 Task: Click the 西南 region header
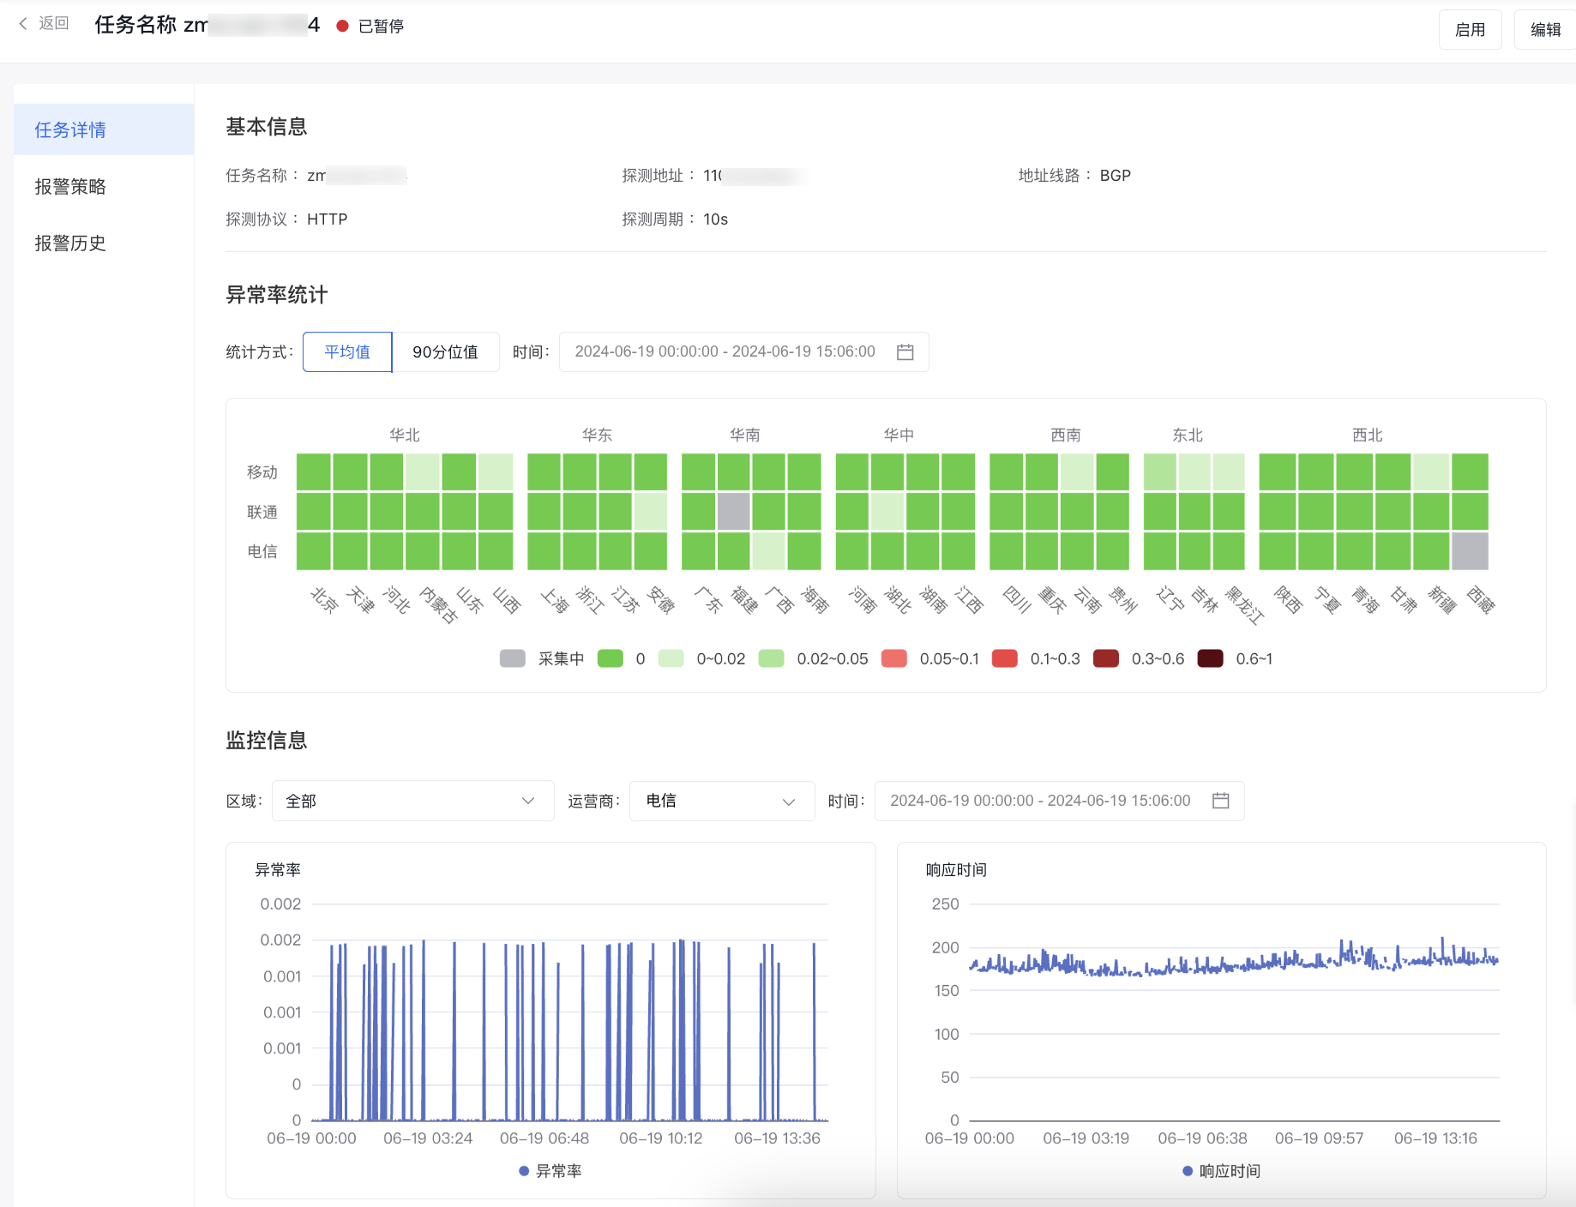[x=1066, y=435]
